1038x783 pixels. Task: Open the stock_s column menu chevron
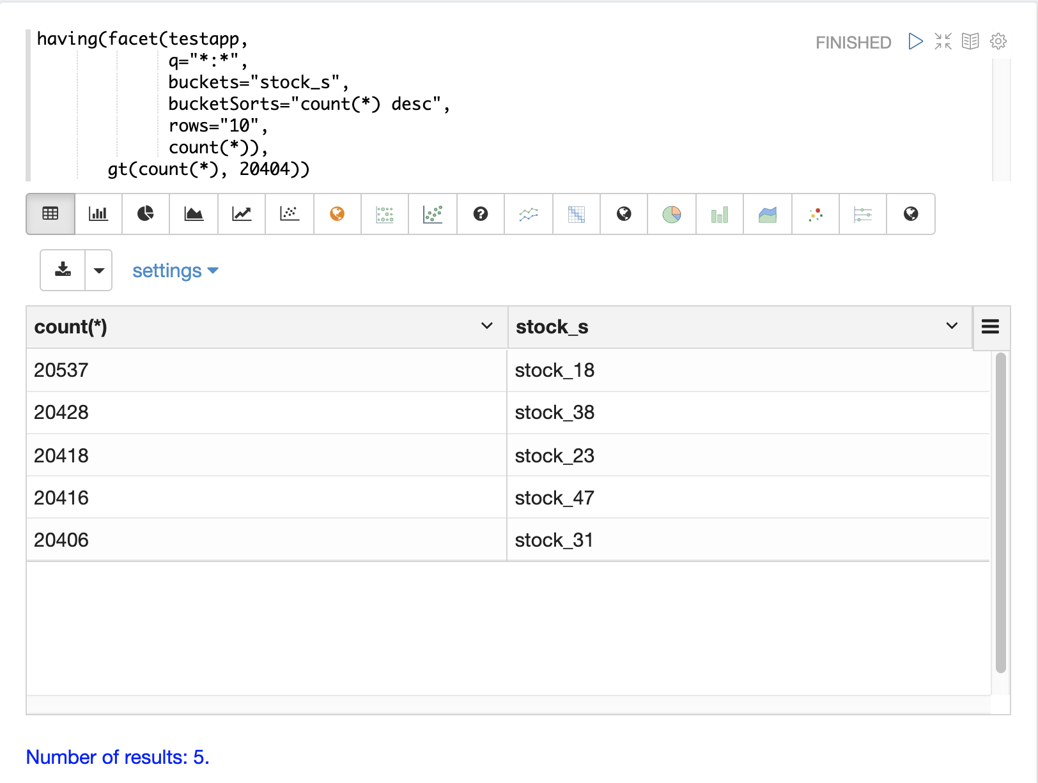pos(952,326)
